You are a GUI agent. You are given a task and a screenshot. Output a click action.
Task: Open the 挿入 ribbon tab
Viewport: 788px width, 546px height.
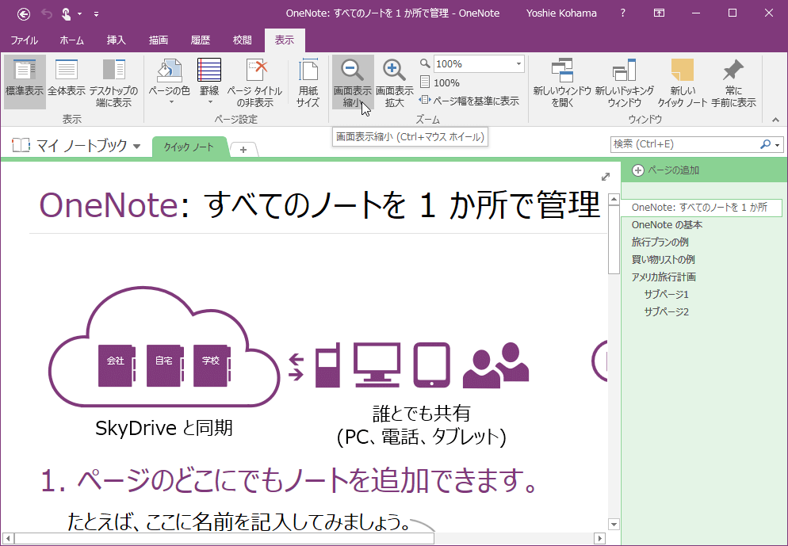(x=117, y=40)
